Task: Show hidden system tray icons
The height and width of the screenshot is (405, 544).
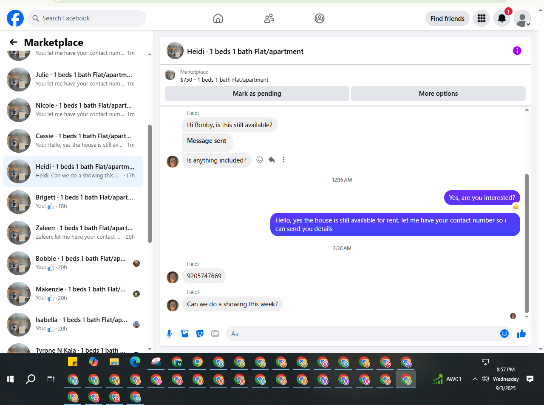Action: point(475,379)
